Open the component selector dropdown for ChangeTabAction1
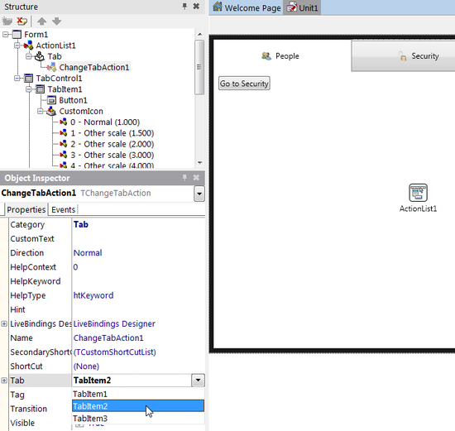Screen dimensions: 455x431 pos(199,194)
